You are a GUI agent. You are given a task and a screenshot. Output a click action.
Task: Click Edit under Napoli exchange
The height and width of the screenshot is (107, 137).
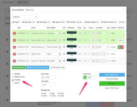pos(72,55)
